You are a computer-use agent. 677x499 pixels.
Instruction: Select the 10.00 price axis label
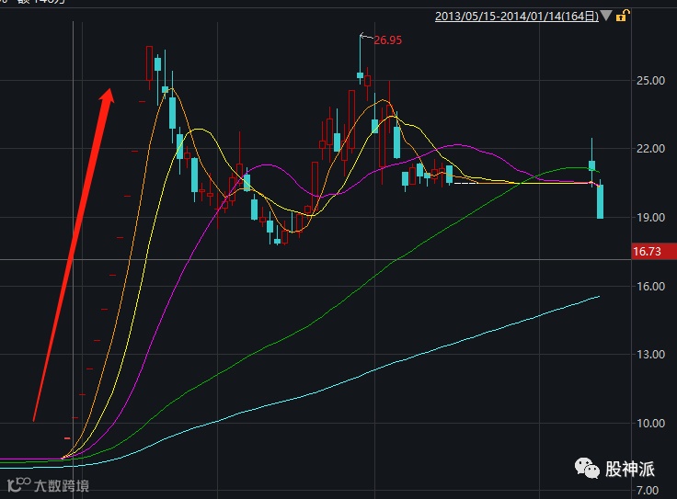650,423
